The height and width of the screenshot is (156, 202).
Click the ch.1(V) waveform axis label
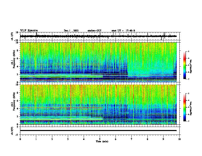point(12,36)
